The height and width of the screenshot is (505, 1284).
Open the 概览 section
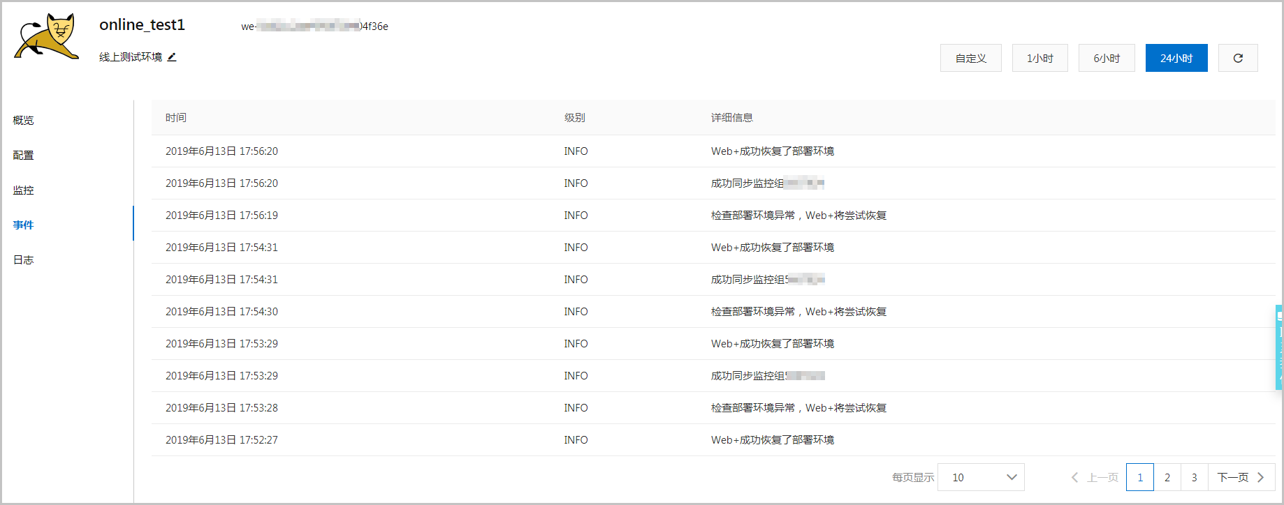pos(23,120)
